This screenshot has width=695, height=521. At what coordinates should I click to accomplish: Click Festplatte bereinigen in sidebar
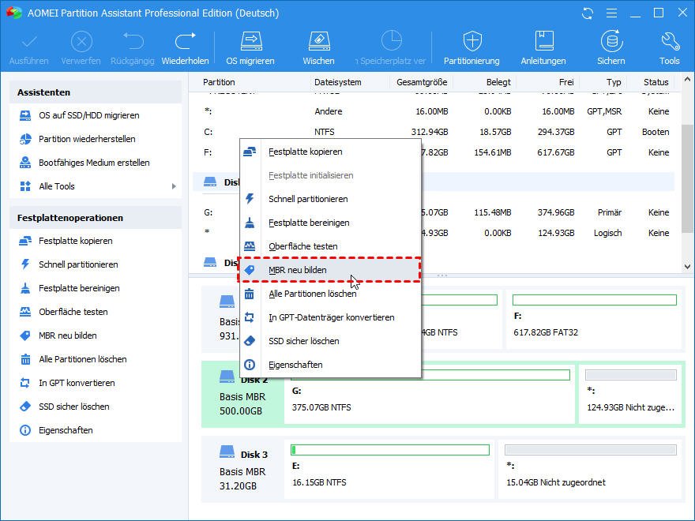(79, 288)
